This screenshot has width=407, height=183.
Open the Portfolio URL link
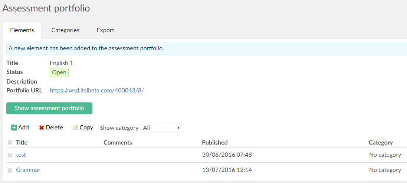click(x=96, y=90)
